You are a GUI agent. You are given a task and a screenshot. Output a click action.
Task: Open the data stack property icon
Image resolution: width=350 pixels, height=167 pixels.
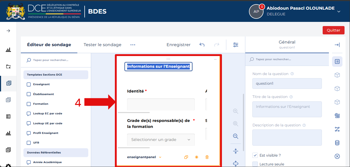(x=337, y=143)
